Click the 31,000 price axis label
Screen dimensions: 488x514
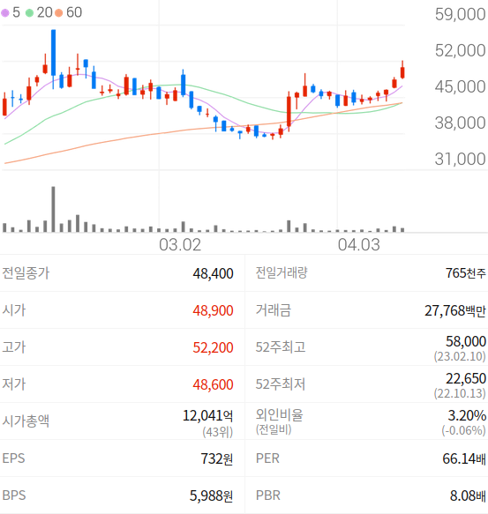(x=460, y=159)
